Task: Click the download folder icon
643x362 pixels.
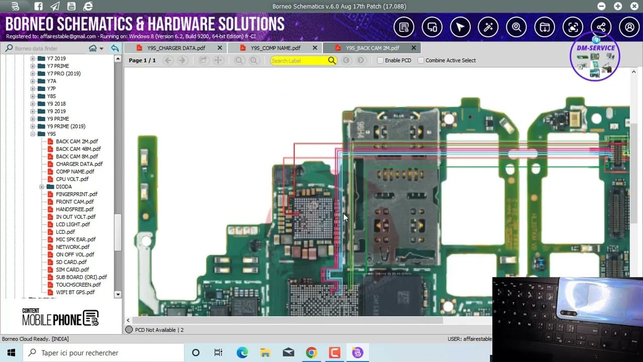Action: (545, 27)
